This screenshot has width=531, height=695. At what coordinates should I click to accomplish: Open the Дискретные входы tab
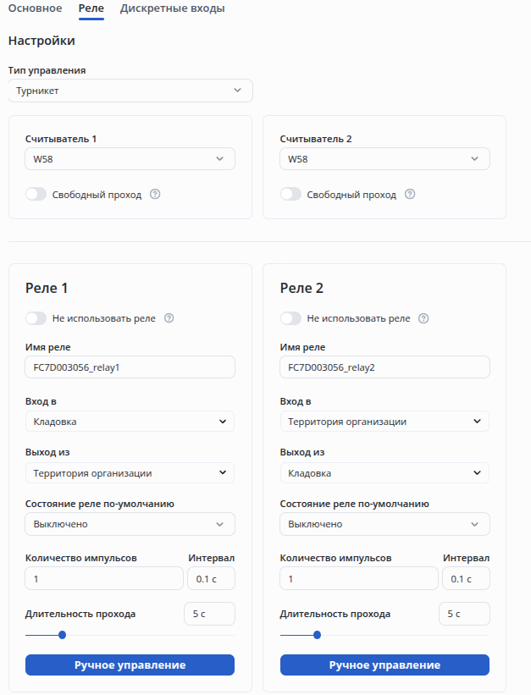coord(173,8)
